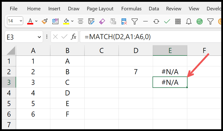Expand the Name Box dropdown arrow
Viewport: 223px width, 131px height.
point(39,37)
